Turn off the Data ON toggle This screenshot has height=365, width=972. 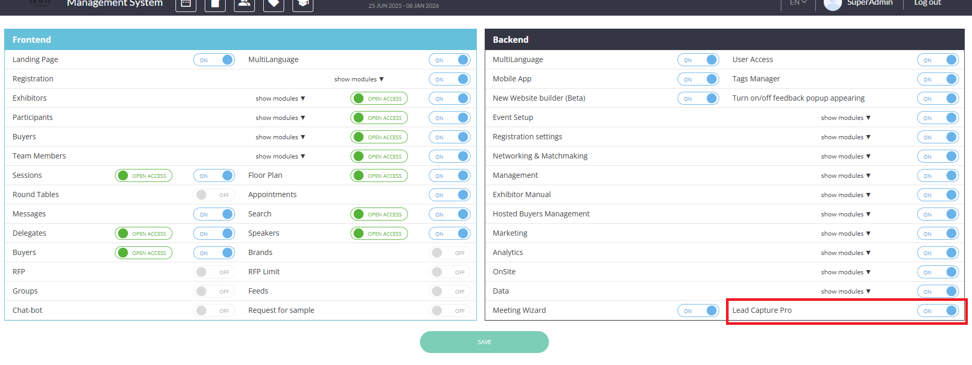click(x=938, y=291)
